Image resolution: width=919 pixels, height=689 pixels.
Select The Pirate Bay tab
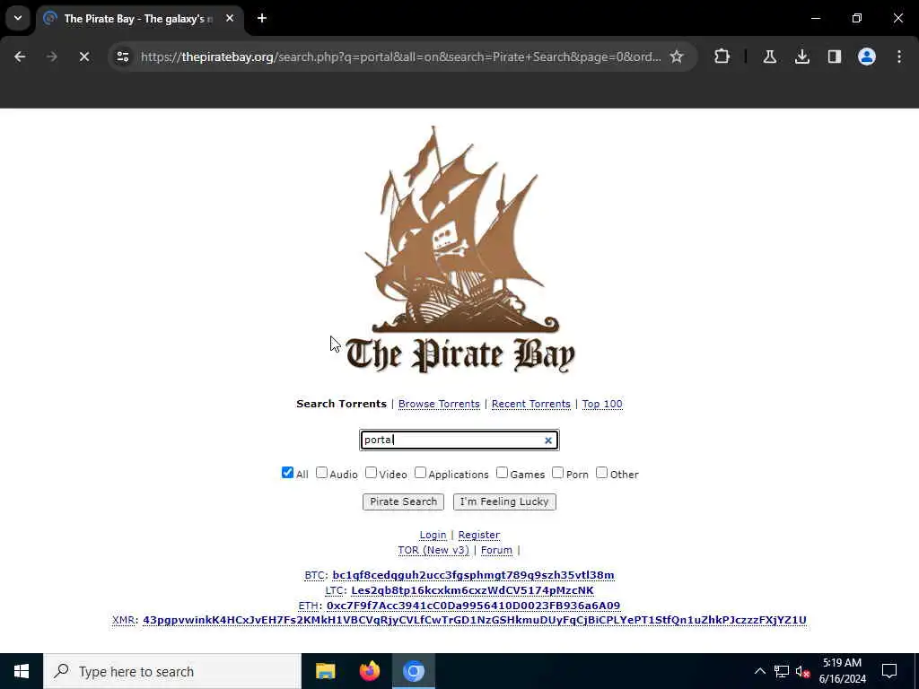139,19
